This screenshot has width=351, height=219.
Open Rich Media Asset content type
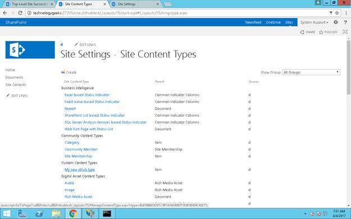[79, 197]
